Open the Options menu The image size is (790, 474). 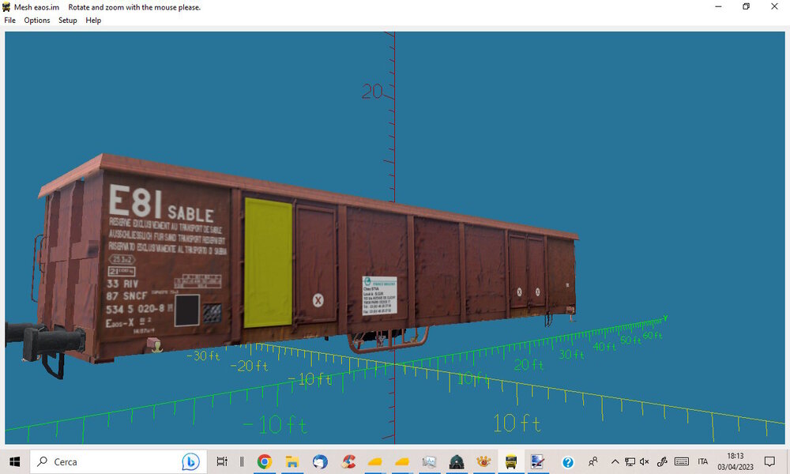(37, 21)
